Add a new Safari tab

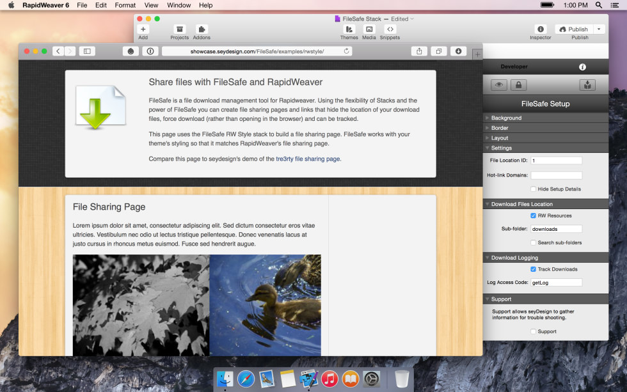(477, 54)
